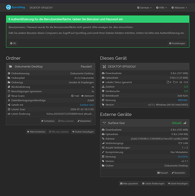Open the Aktionen dropdown menu
195x196 pixels.
click(x=179, y=7)
